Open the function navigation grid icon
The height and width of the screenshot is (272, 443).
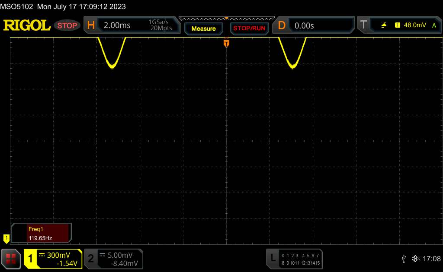click(x=11, y=258)
